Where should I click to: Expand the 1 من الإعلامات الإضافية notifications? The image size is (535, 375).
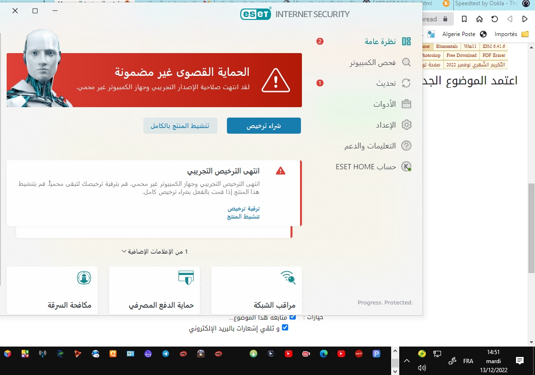(x=155, y=251)
